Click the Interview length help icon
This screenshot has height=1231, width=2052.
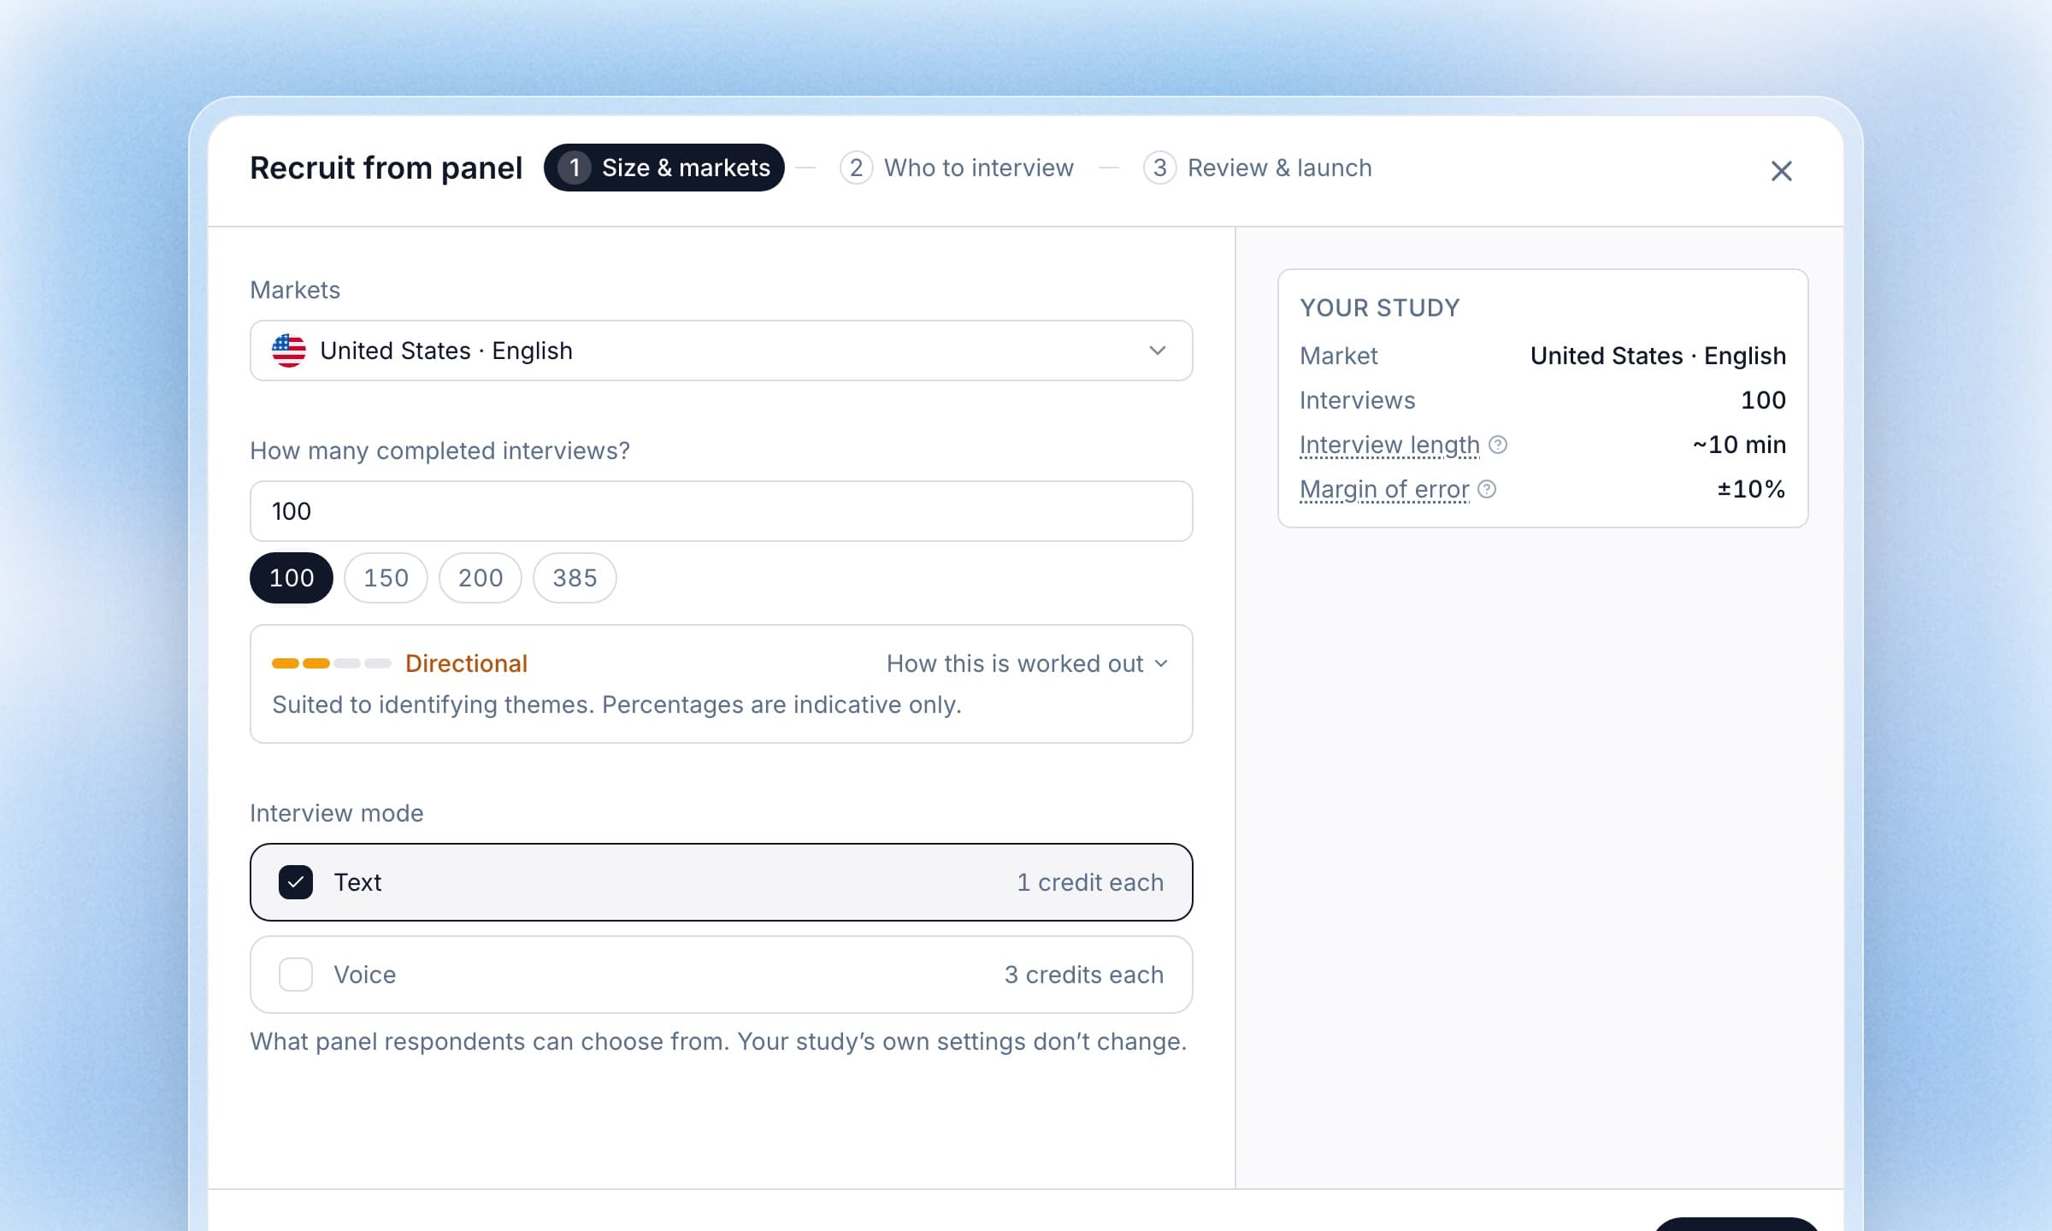pyautogui.click(x=1498, y=445)
